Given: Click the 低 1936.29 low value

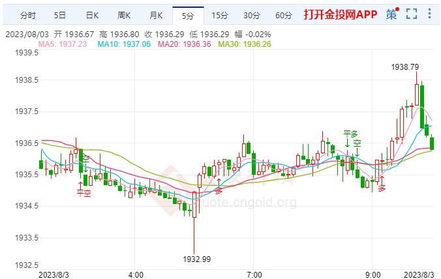Looking at the screenshot, I should tap(209, 35).
